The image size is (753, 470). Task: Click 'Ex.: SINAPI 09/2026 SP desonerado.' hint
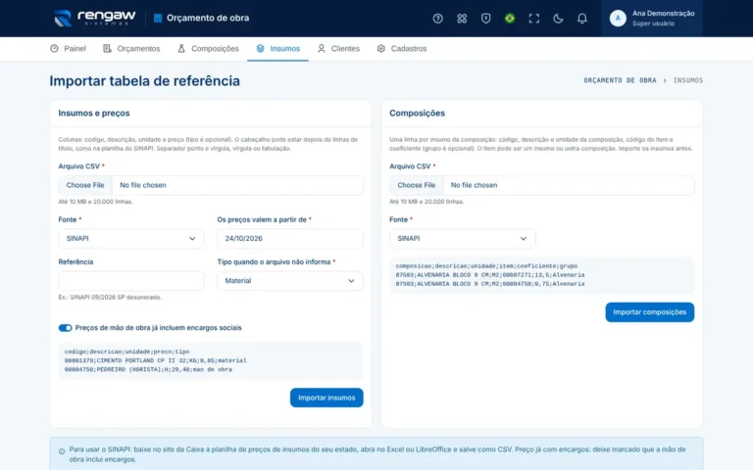point(110,298)
